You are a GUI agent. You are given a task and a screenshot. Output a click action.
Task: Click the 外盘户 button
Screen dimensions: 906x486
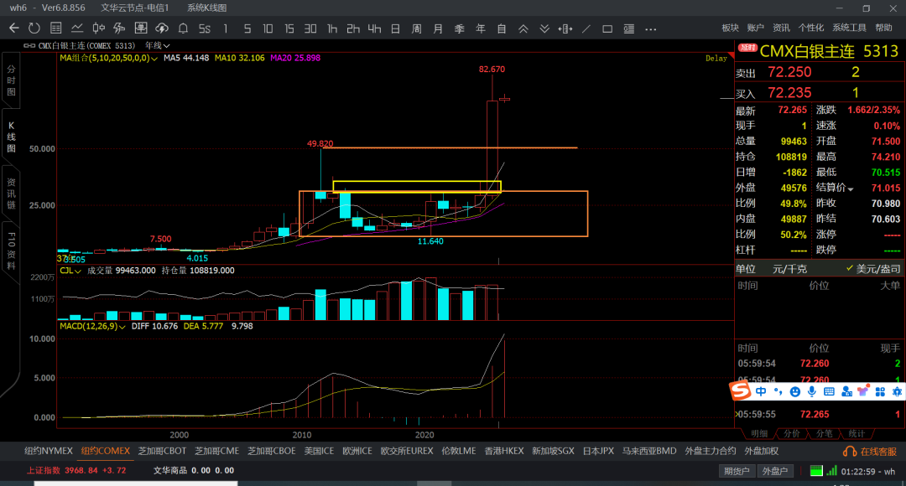point(774,471)
